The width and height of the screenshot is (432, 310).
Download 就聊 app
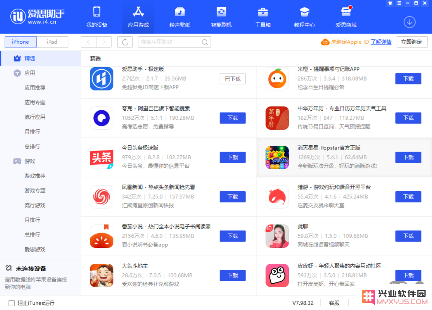click(x=408, y=236)
